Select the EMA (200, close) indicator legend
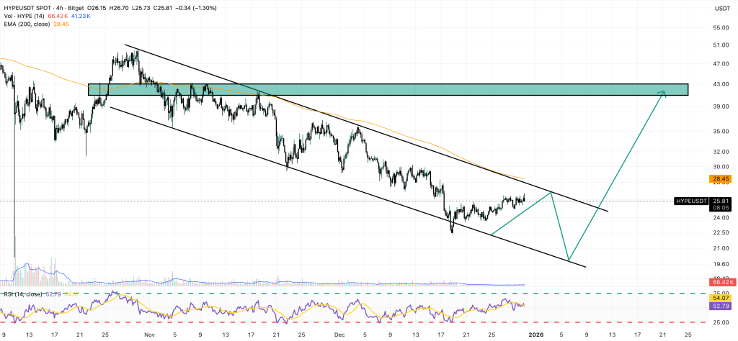738x341 pixels. (x=27, y=24)
